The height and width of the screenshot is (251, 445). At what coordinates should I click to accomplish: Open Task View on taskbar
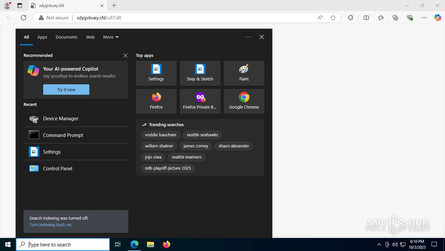click(118, 244)
